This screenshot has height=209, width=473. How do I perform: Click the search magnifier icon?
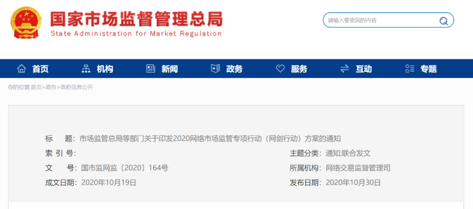[443, 21]
